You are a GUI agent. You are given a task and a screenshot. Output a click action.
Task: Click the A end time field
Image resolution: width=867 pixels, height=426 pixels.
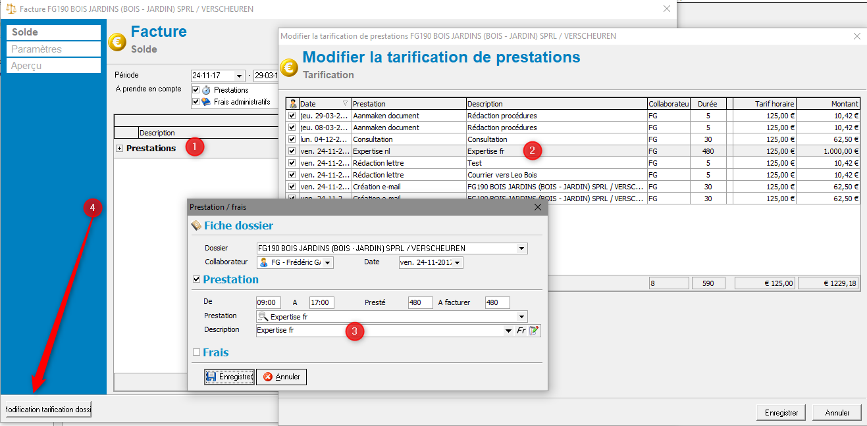pyautogui.click(x=322, y=303)
